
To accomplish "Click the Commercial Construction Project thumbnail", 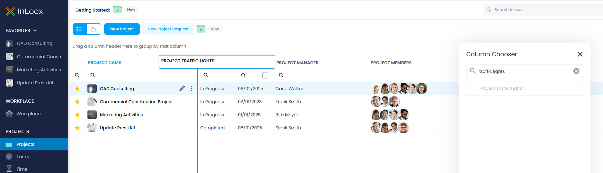I will click(x=92, y=102).
